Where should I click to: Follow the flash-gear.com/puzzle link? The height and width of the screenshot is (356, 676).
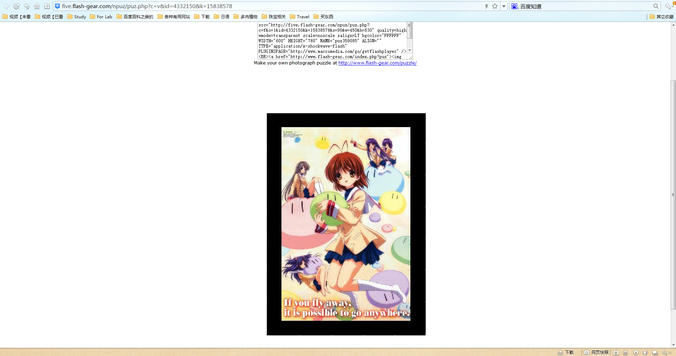[377, 63]
